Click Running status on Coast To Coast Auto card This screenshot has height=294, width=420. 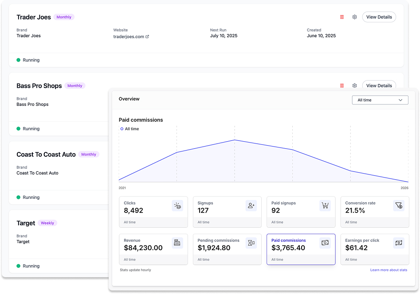coord(28,197)
